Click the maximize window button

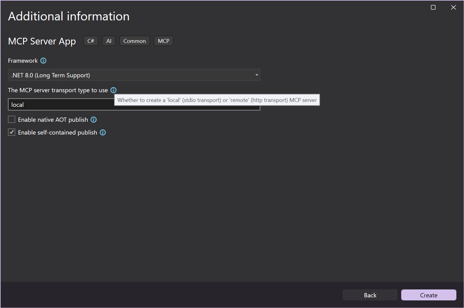433,7
